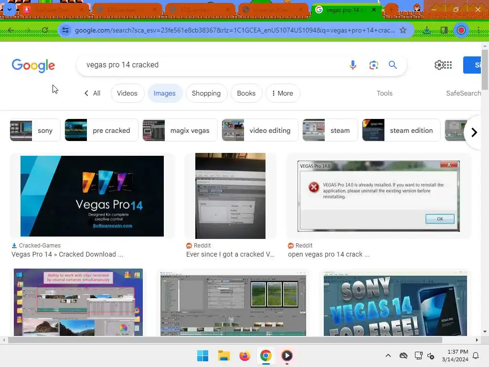Close the vegas pro 14 tab
Viewport: 489px width, 367px height.
coord(373,10)
